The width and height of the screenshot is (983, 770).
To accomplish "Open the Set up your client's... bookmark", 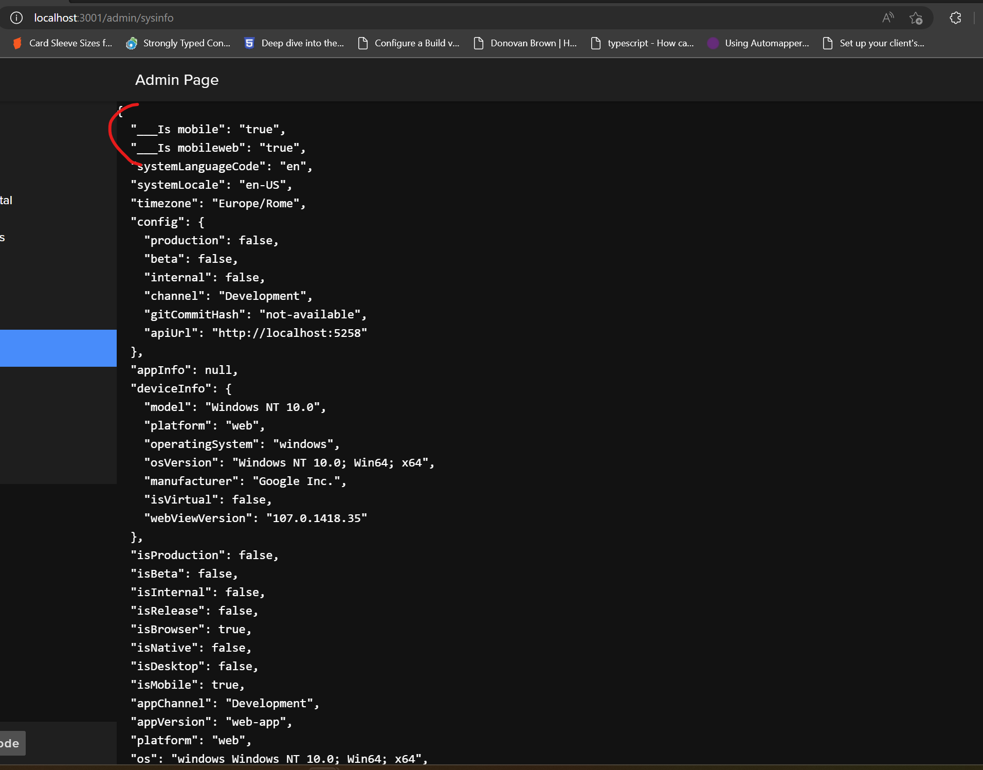I will point(873,43).
